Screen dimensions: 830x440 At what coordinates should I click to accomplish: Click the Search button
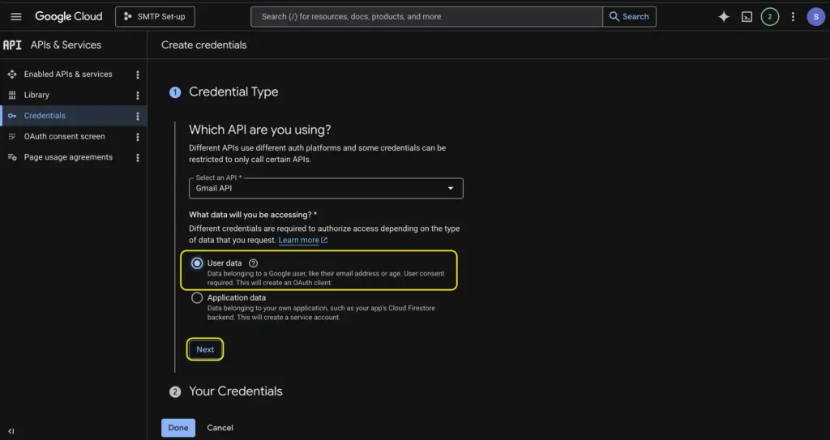pyautogui.click(x=629, y=16)
